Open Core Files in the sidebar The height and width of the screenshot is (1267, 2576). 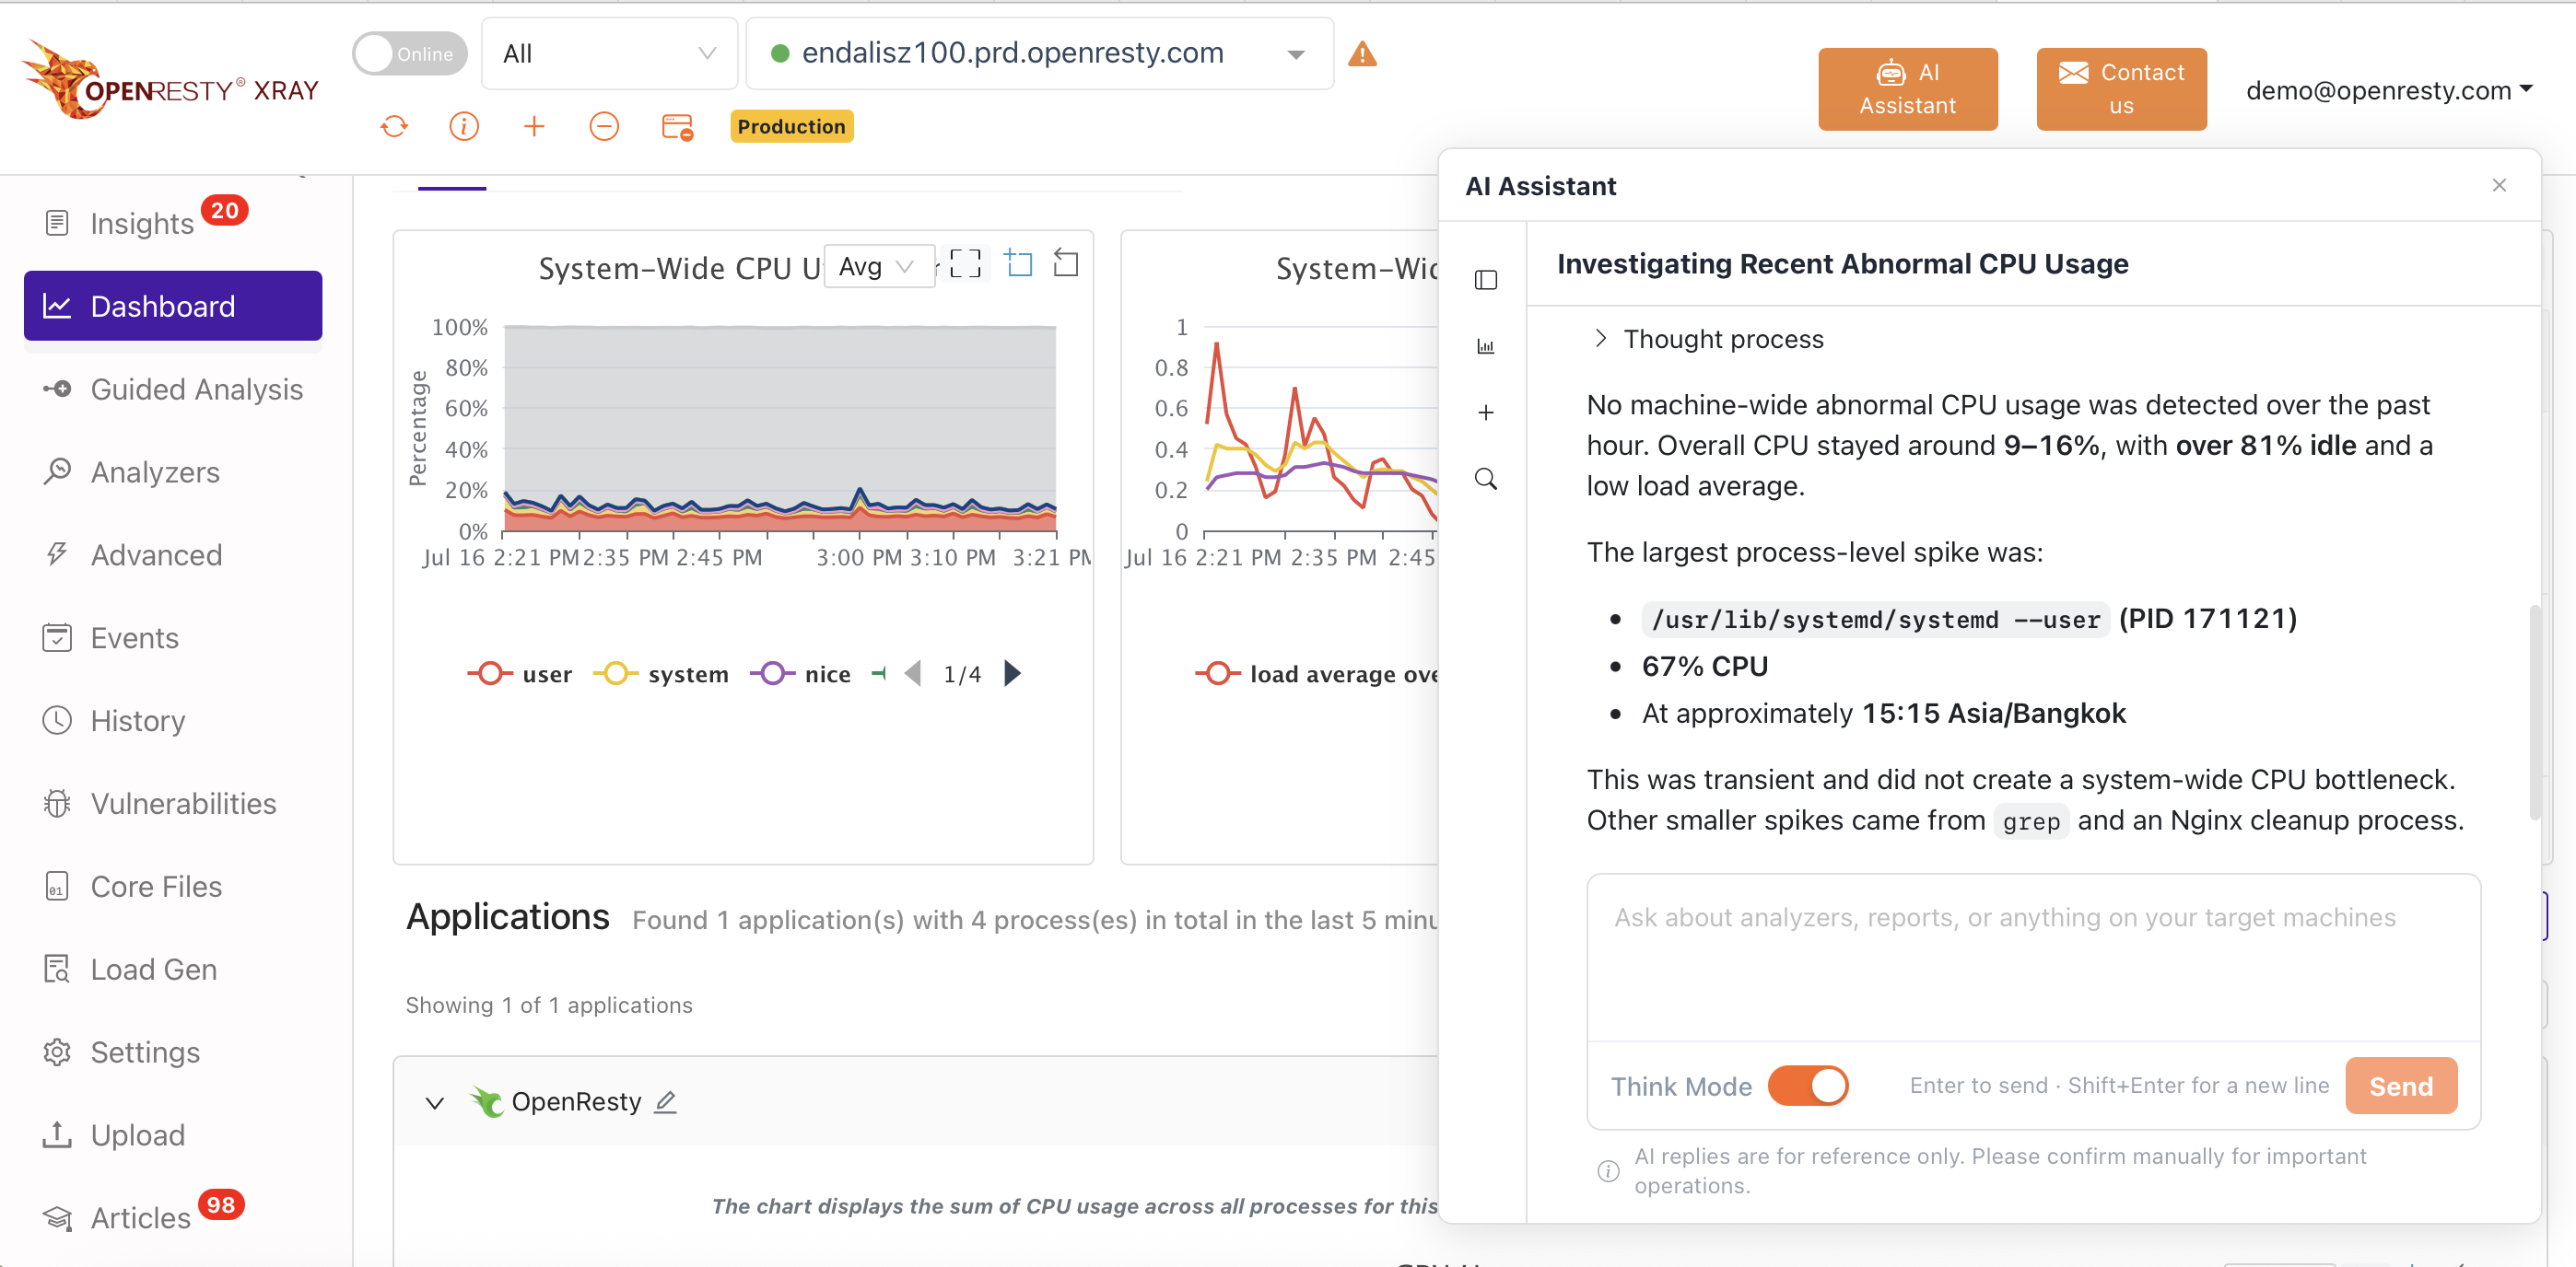[x=173, y=887]
